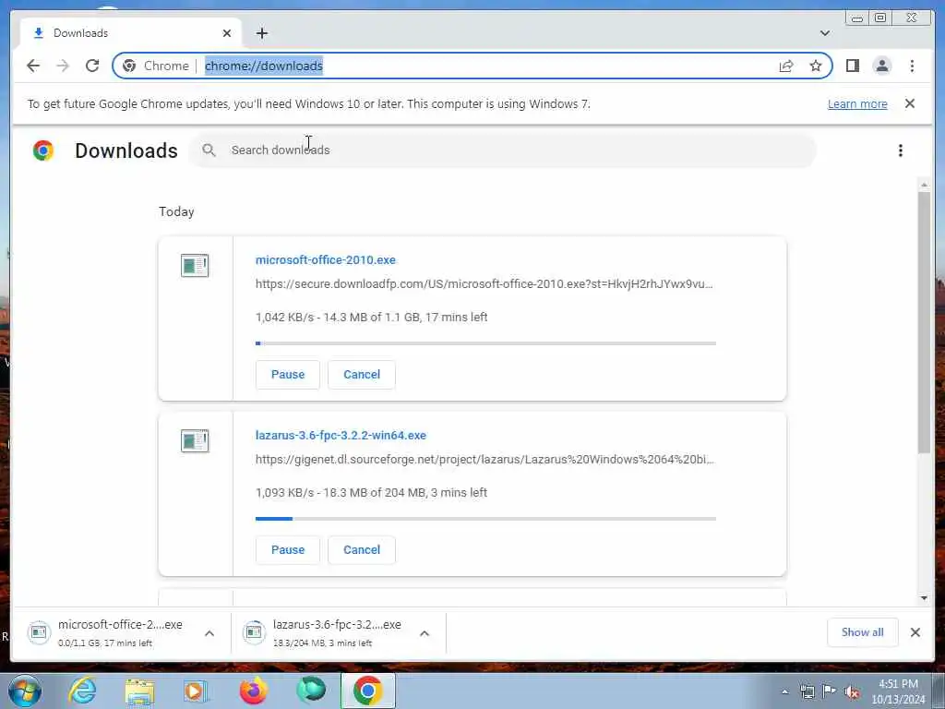The image size is (945, 709).
Task: Click Show all downloads button
Action: [863, 632]
